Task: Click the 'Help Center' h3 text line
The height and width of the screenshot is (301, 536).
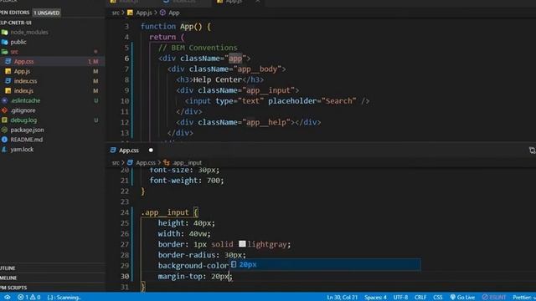Action: 219,79
